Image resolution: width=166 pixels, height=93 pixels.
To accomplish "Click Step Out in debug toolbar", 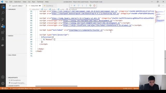I will point(86,6).
